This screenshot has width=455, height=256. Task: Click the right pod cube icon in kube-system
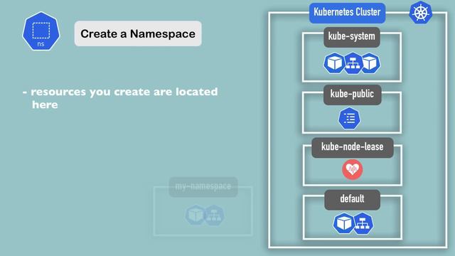(370, 63)
